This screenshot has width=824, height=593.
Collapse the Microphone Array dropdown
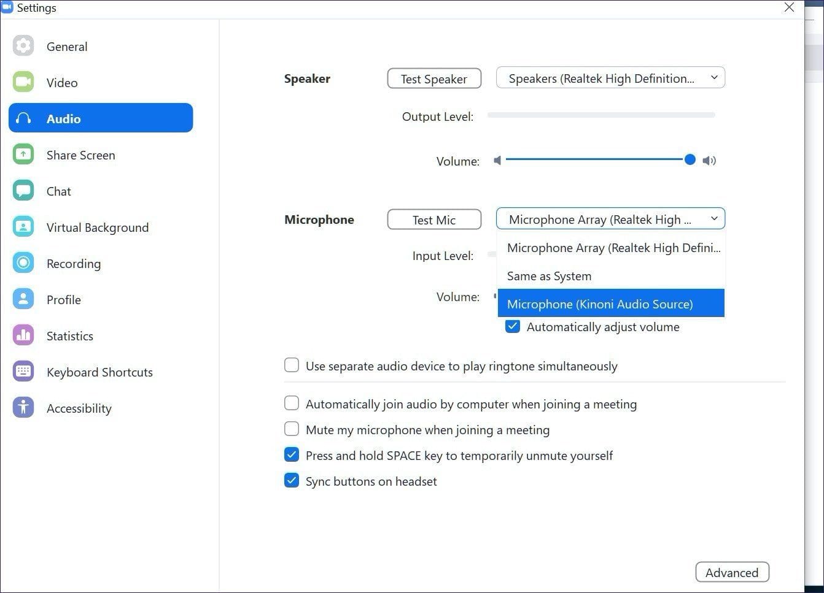[x=610, y=219]
